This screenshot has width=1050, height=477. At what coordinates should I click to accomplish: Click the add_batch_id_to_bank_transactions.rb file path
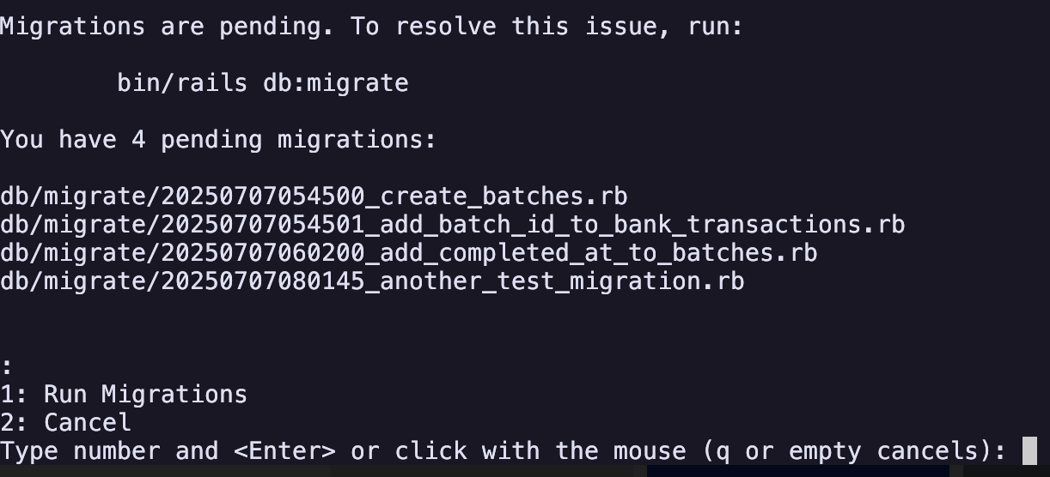pos(452,225)
